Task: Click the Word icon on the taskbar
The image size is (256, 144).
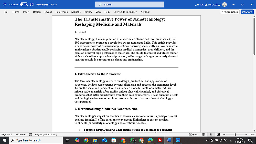Action: (x=169, y=140)
